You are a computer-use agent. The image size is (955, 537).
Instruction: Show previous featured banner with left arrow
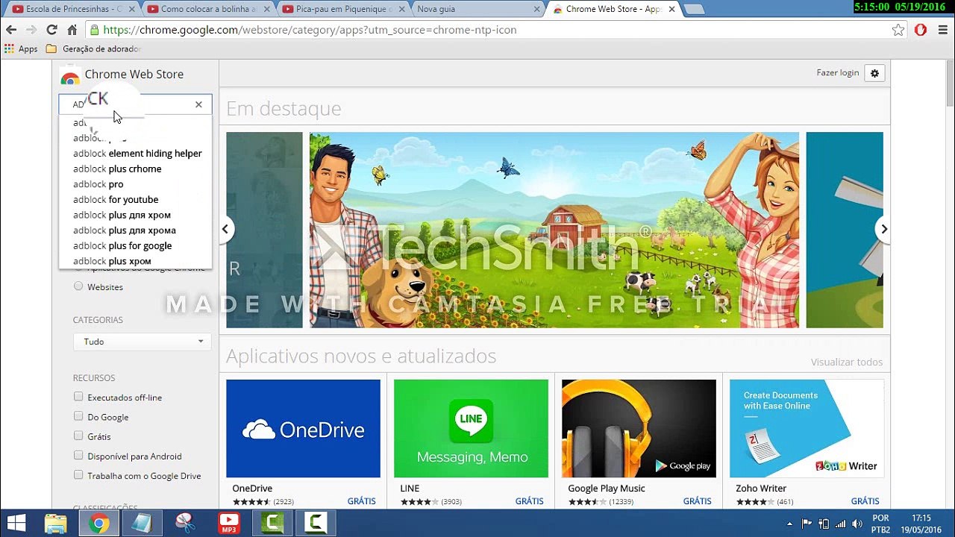pos(225,229)
